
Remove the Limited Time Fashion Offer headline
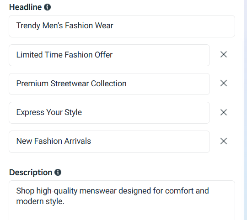coord(223,54)
